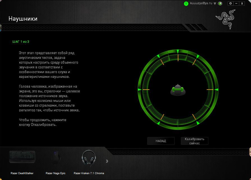Click the head with headphones icon in the circle
The height and width of the screenshot is (180, 251).
tap(178, 90)
